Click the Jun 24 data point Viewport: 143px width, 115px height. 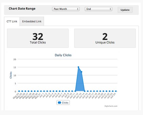pos(116,91)
